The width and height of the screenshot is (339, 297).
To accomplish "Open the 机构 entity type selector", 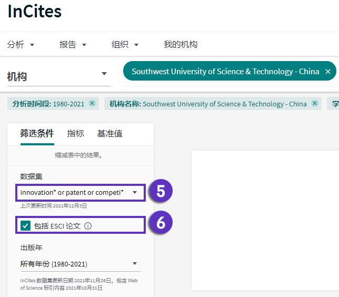I will (x=58, y=75).
